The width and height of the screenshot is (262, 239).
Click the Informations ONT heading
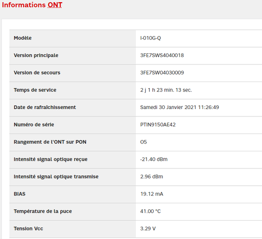coord(32,5)
